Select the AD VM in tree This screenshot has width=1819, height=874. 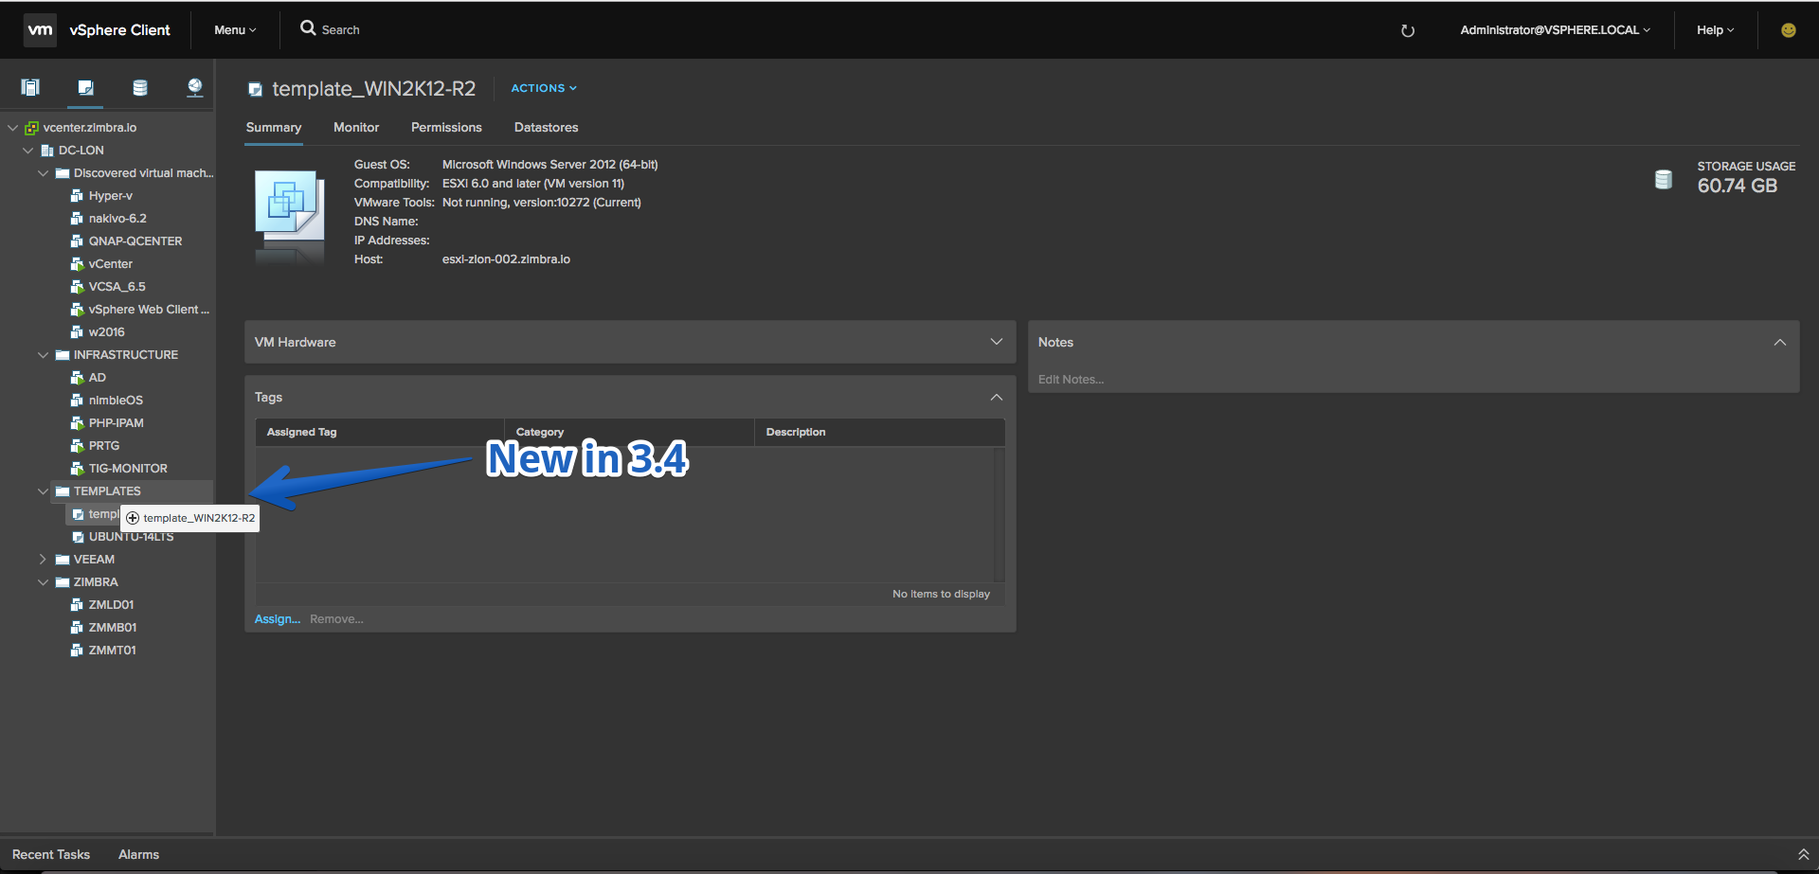[98, 378]
